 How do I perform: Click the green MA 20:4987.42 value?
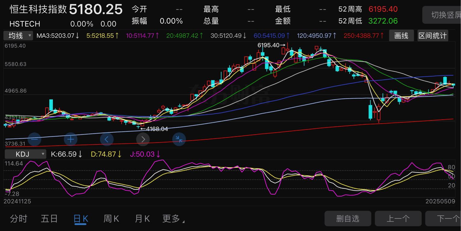tap(185, 36)
